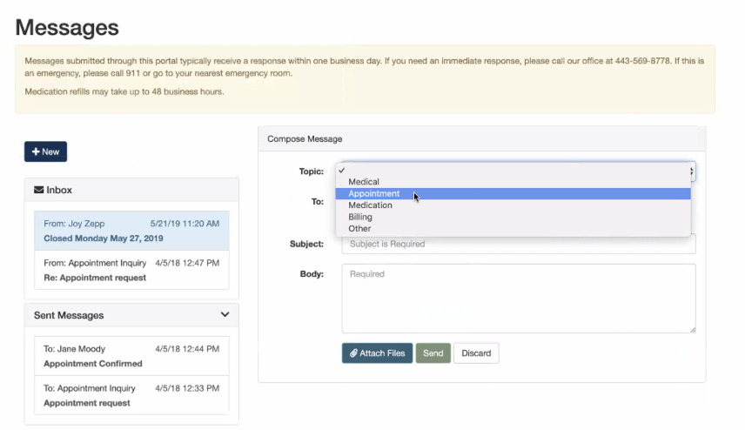The image size is (745, 430).
Task: Click into the Subject field
Action: pyautogui.click(x=519, y=244)
